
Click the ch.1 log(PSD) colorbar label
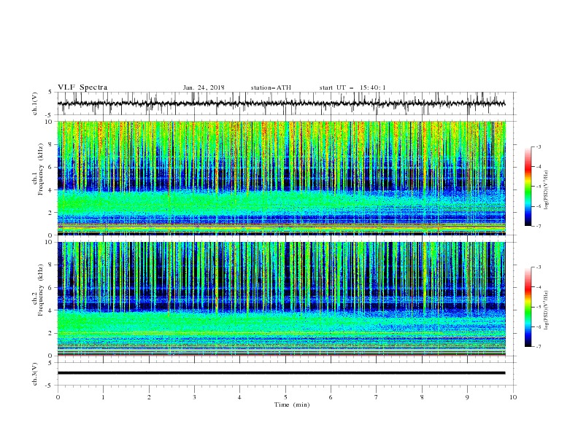coord(547,190)
